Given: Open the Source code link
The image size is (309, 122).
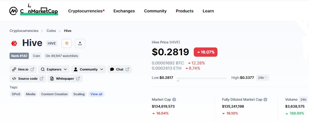Looking at the screenshot, I should point(28,79).
